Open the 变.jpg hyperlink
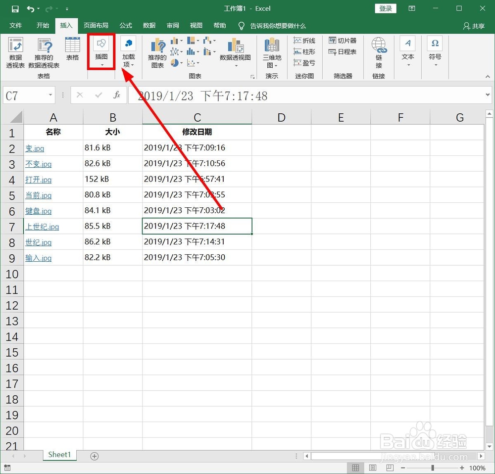 [35, 148]
